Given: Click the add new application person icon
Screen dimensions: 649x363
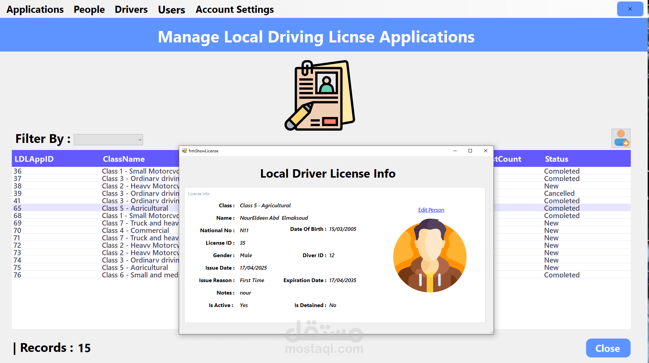Looking at the screenshot, I should pyautogui.click(x=621, y=138).
